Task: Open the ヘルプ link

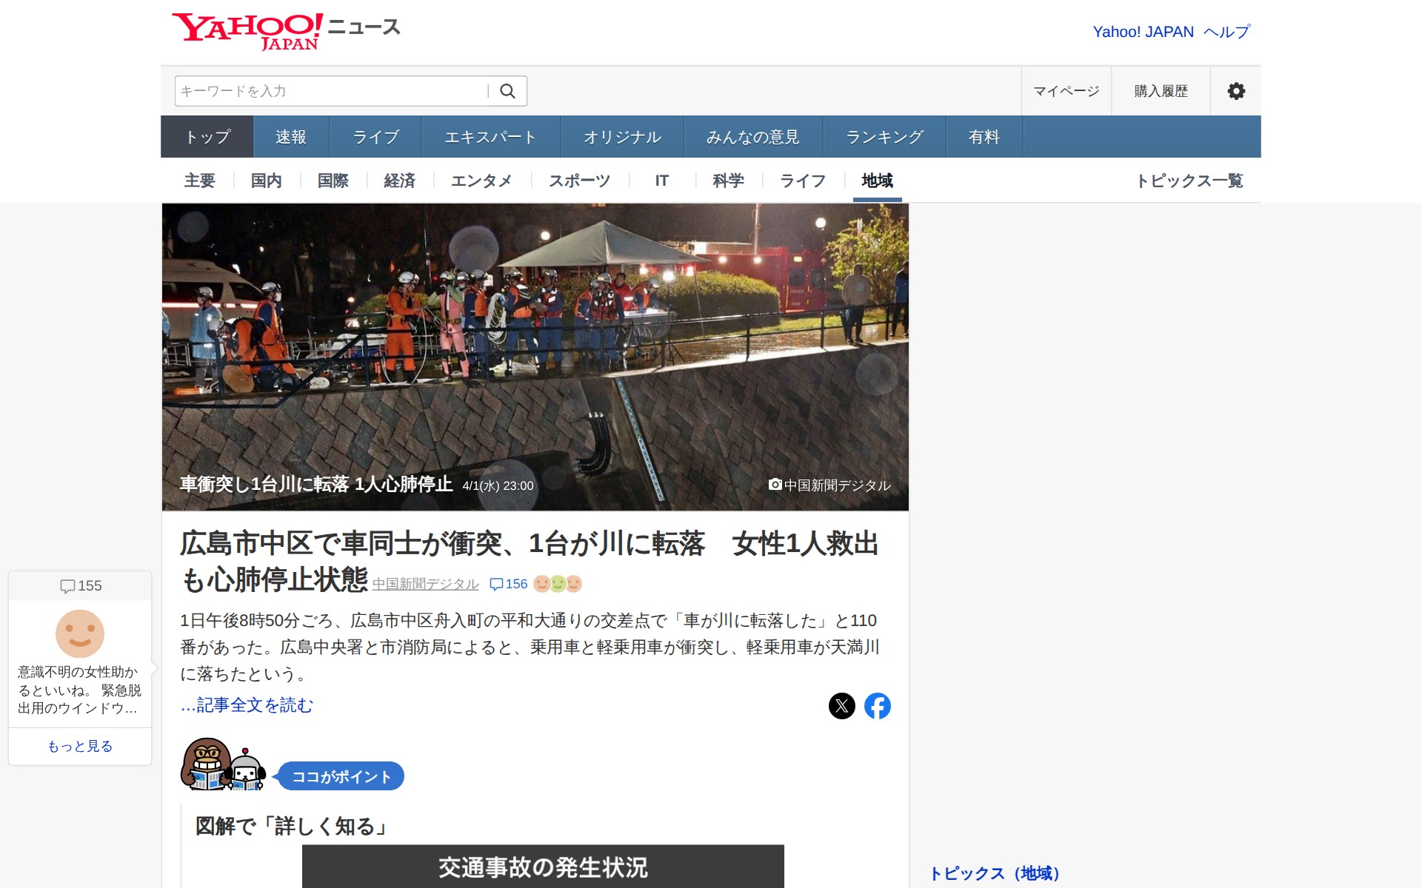Action: [1226, 32]
